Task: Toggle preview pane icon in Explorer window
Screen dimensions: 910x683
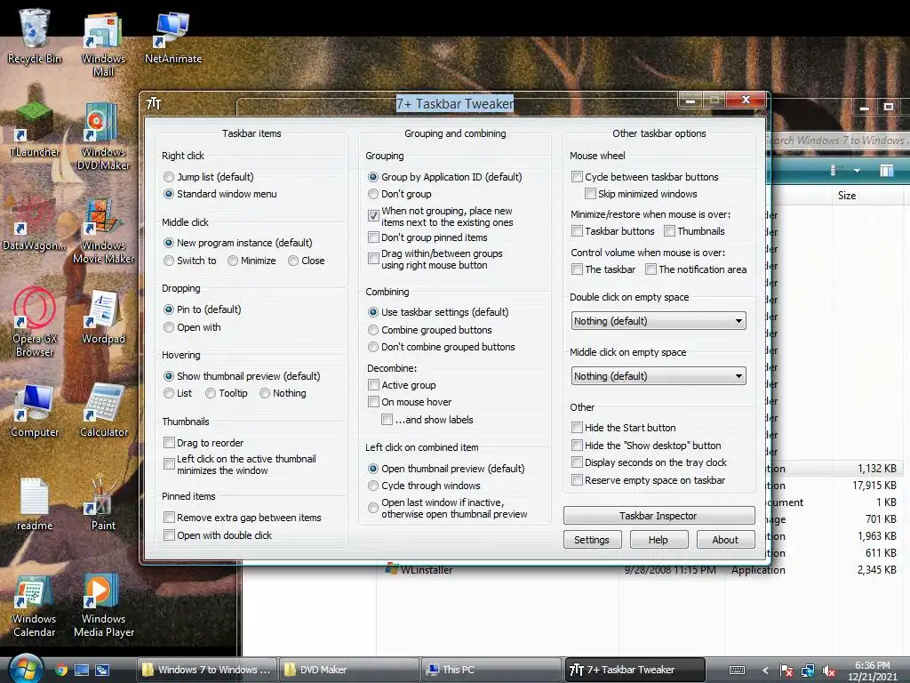Action: (x=887, y=171)
